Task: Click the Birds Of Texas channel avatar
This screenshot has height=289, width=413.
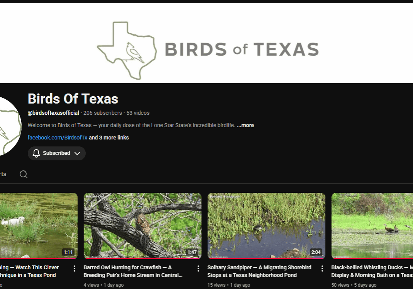Action: pyautogui.click(x=8, y=126)
